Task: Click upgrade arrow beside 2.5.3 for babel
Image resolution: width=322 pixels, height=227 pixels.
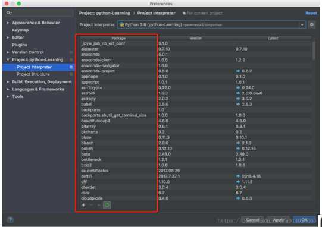Action: [x=238, y=104]
